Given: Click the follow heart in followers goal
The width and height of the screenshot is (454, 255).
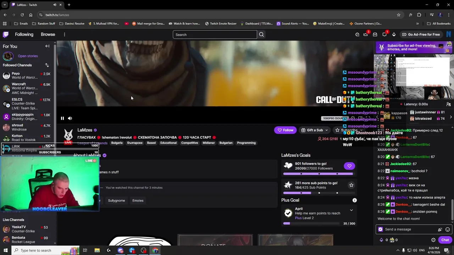Looking at the screenshot, I should tap(349, 166).
